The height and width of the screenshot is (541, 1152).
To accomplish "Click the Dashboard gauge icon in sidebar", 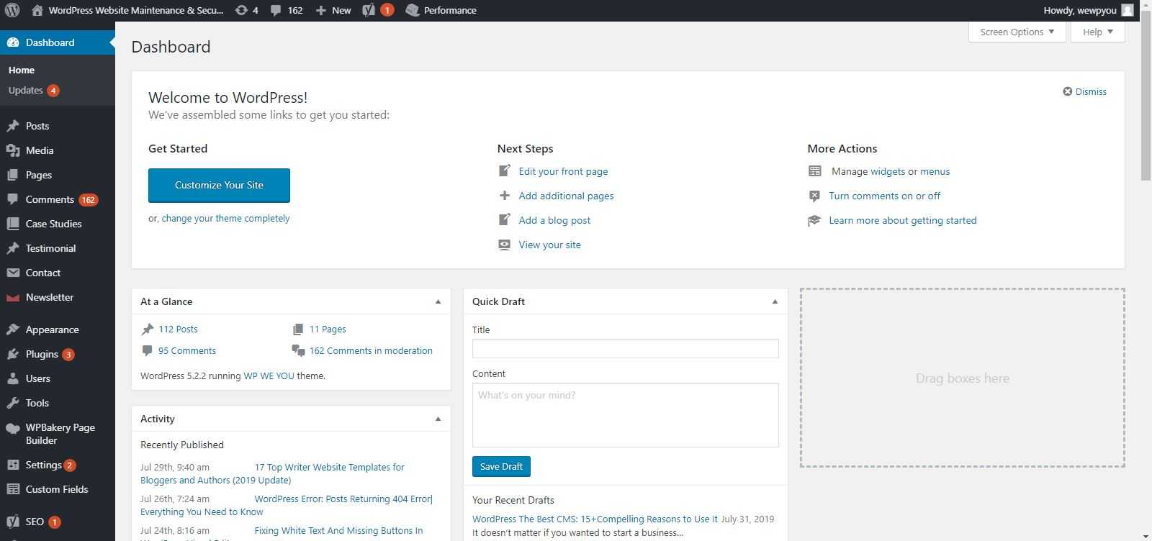I will pyautogui.click(x=13, y=42).
